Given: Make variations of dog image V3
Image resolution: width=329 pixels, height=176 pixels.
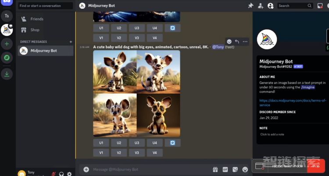Looking at the screenshot, I should point(137,153).
